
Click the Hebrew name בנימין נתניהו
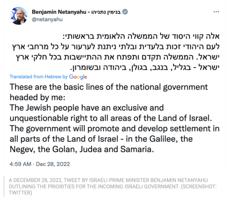point(106,12)
